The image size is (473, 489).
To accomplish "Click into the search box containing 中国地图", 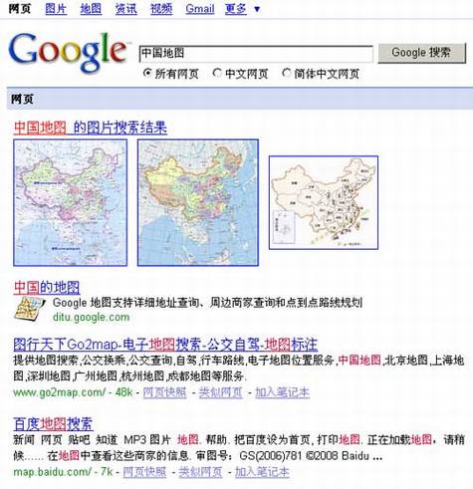I will click(256, 54).
